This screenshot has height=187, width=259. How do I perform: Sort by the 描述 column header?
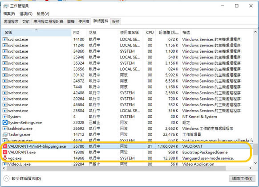click(216, 33)
